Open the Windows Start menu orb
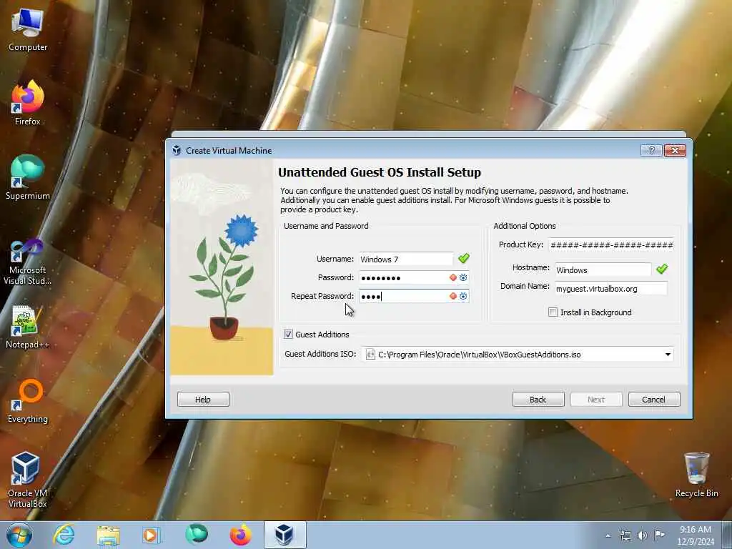The height and width of the screenshot is (549, 732). point(19,535)
